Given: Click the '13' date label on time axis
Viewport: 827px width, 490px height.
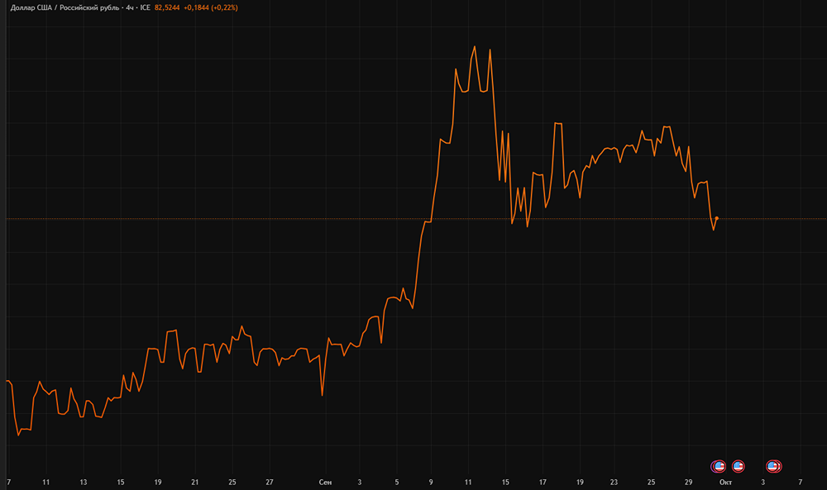Looking at the screenshot, I should pyautogui.click(x=84, y=482).
